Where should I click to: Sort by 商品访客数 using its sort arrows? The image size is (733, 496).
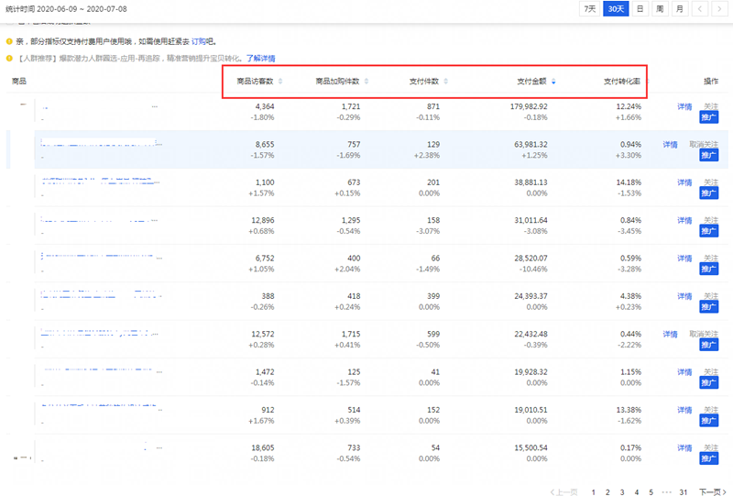coord(280,82)
